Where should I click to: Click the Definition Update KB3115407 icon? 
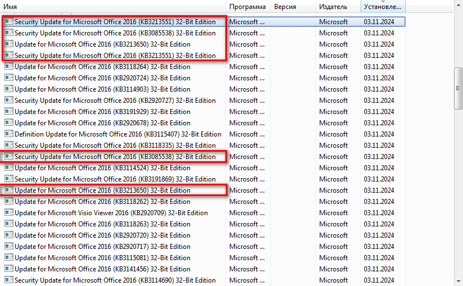pos(9,134)
